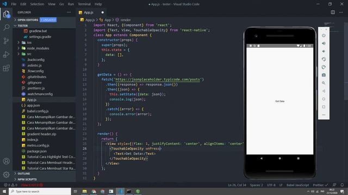348x195 pixels.
Task: Click errors and warnings status indicator
Action: click(10, 185)
